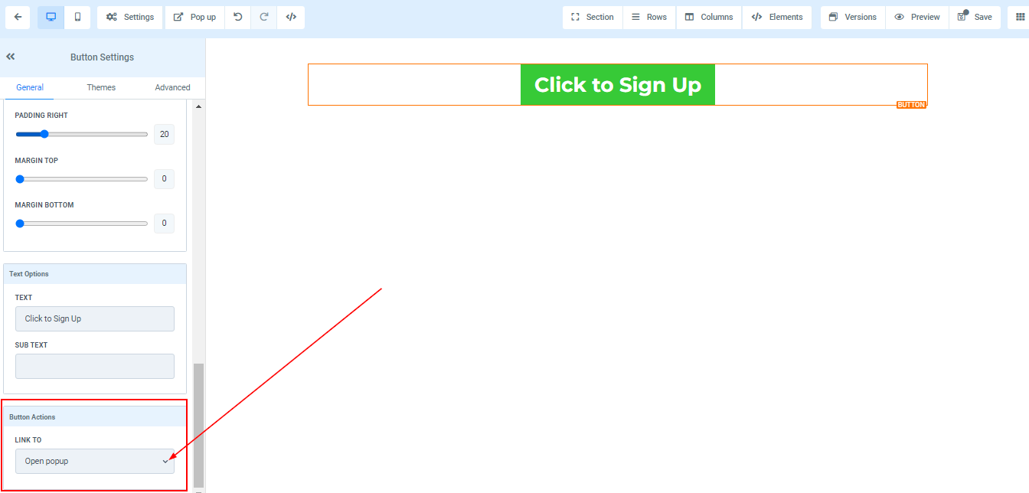
Task: Open the Advanced tab
Action: (172, 87)
